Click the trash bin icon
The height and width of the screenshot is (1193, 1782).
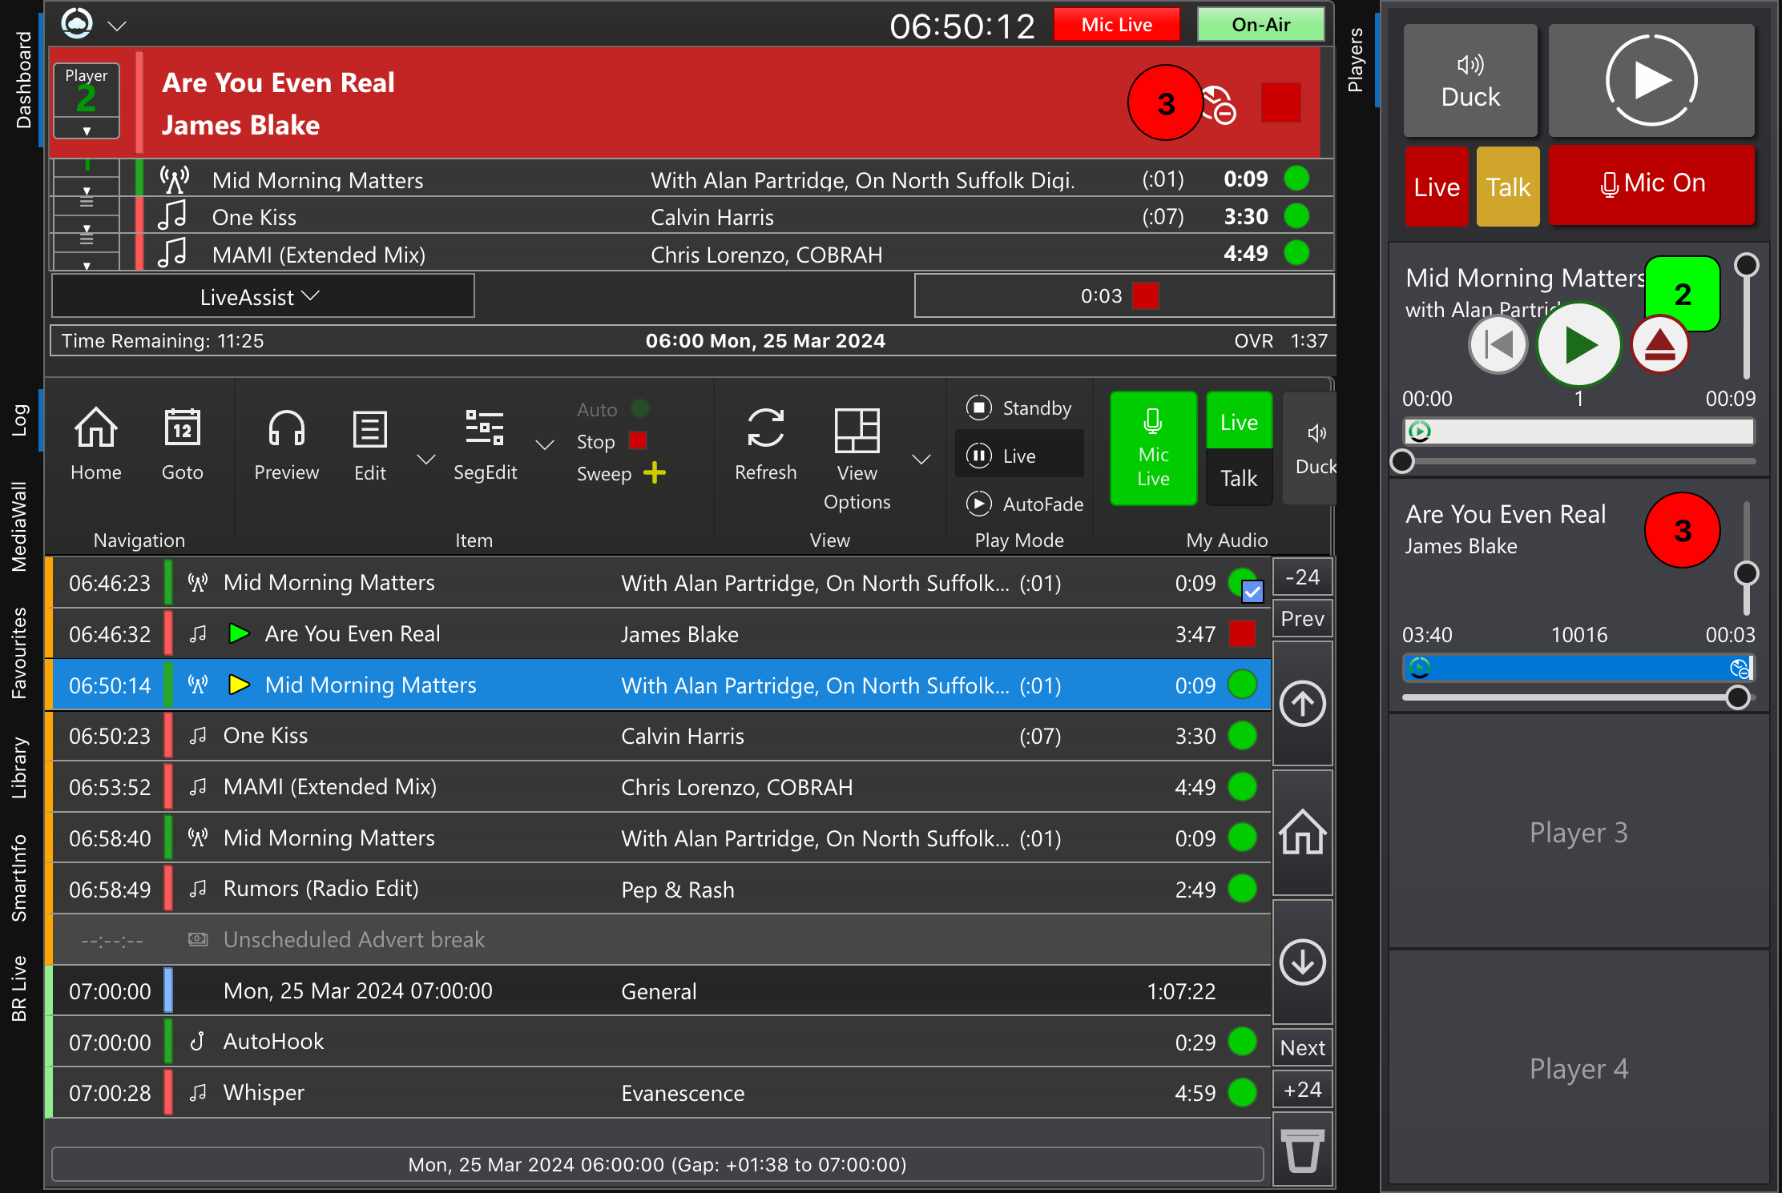coord(1302,1151)
